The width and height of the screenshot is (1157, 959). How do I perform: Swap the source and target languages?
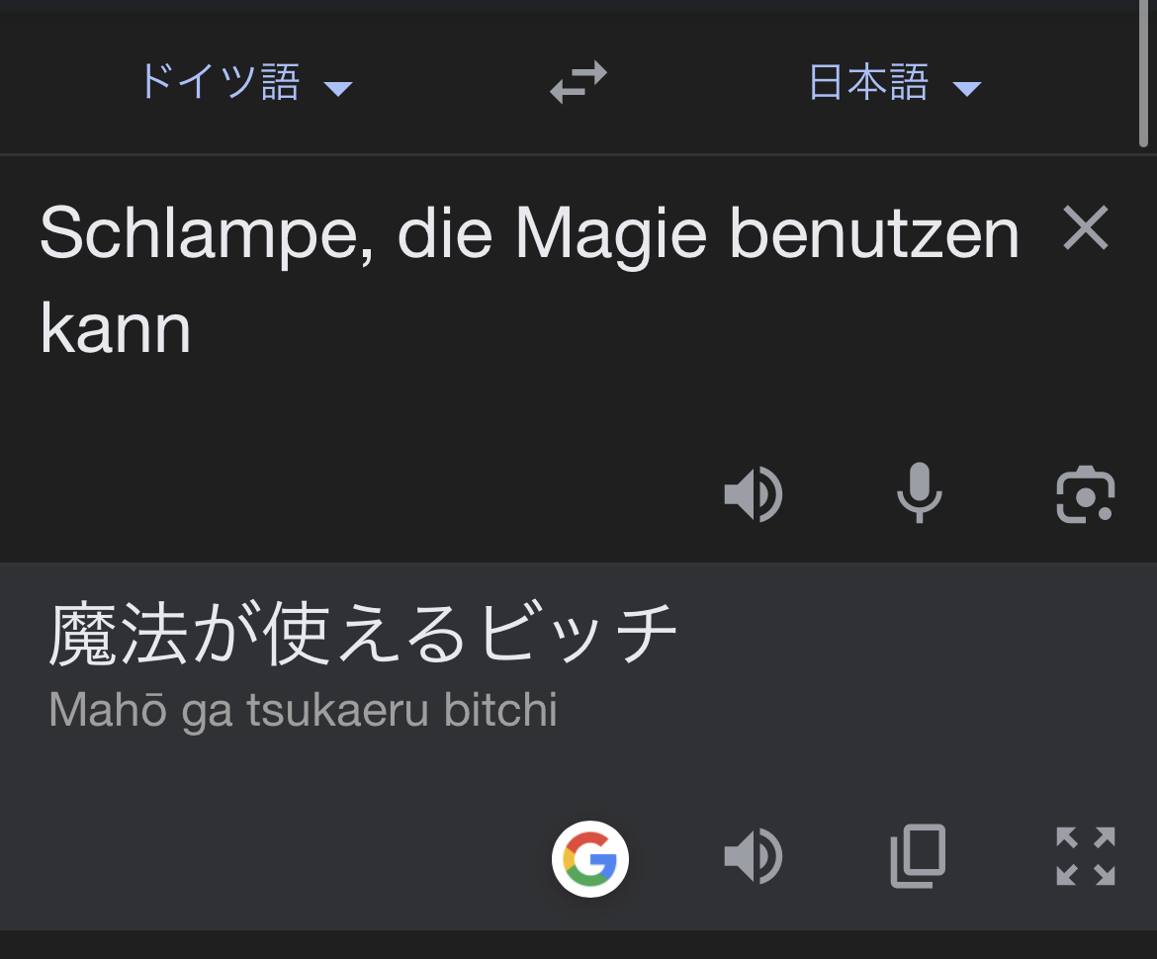(x=578, y=82)
